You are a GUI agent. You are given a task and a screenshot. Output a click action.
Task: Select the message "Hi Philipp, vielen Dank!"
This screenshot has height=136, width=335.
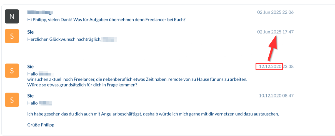(x=106, y=20)
